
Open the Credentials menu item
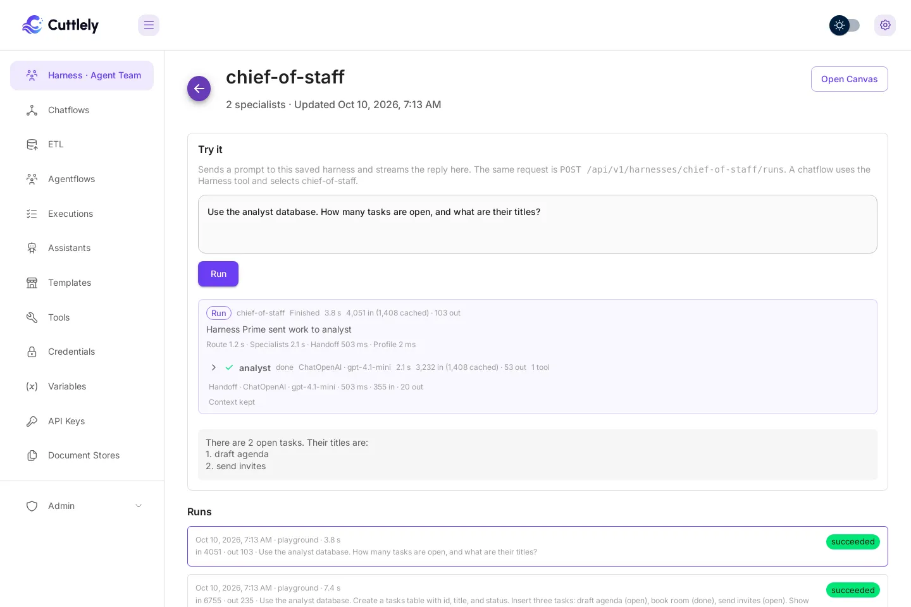[82, 352]
